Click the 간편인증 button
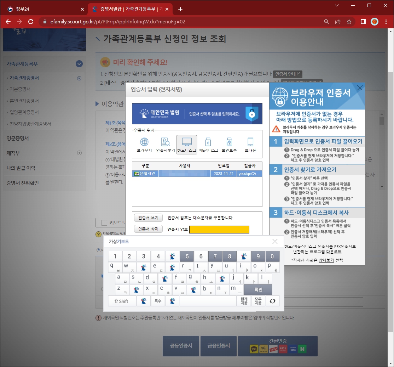 click(278, 346)
